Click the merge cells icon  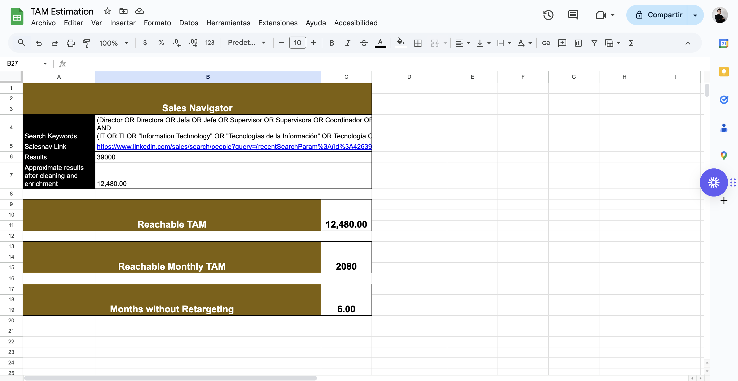[x=435, y=43]
